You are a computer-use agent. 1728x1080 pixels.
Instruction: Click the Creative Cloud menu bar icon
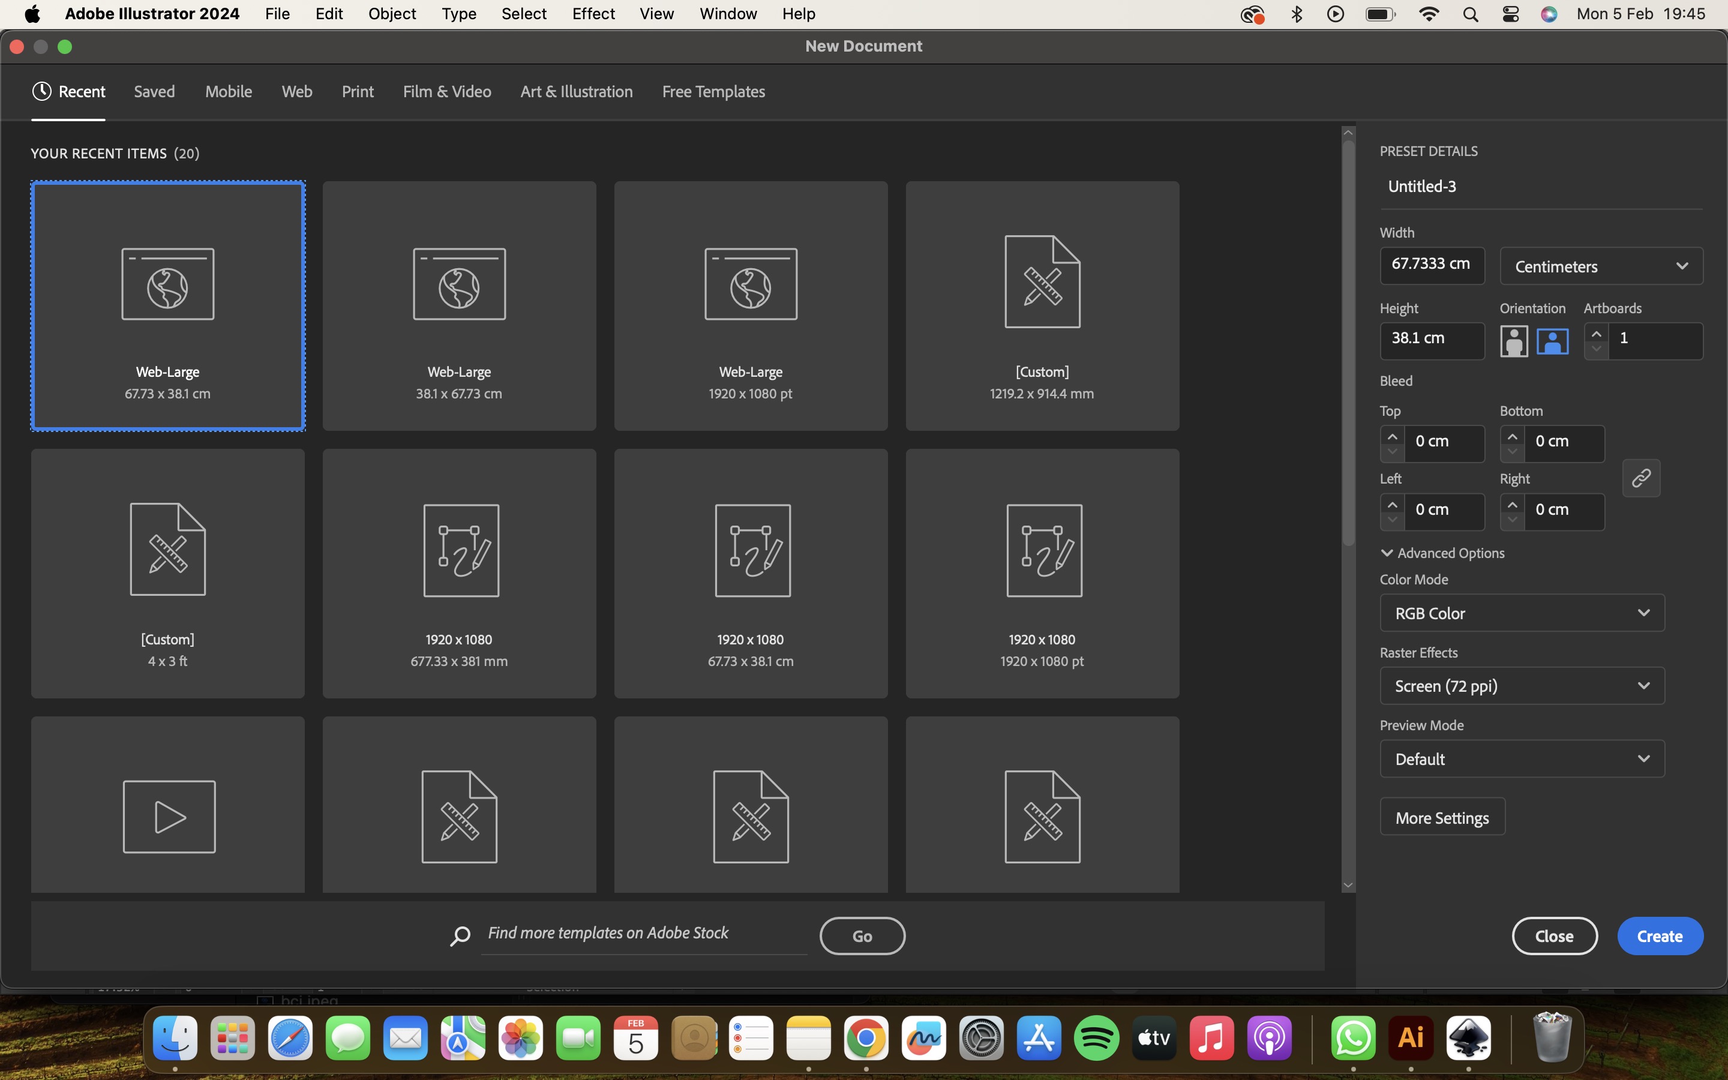pos(1252,14)
